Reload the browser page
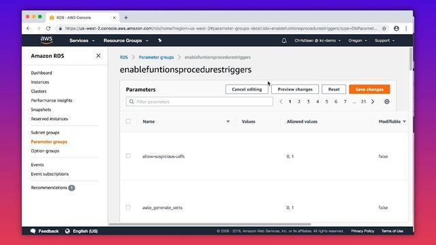The width and height of the screenshot is (436, 245). click(x=48, y=29)
